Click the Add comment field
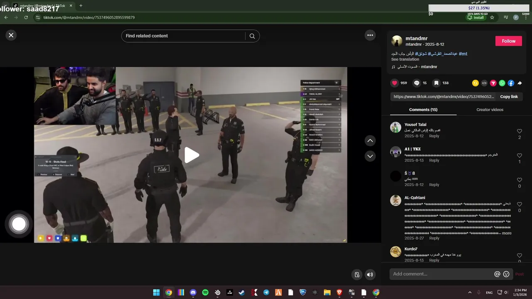The height and width of the screenshot is (299, 532). pos(442,274)
